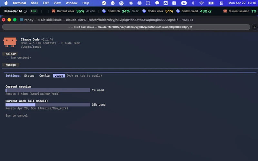Viewport: 258px width, 161px height.
Task: Click the /Users/randy path text
Action: click(31, 47)
